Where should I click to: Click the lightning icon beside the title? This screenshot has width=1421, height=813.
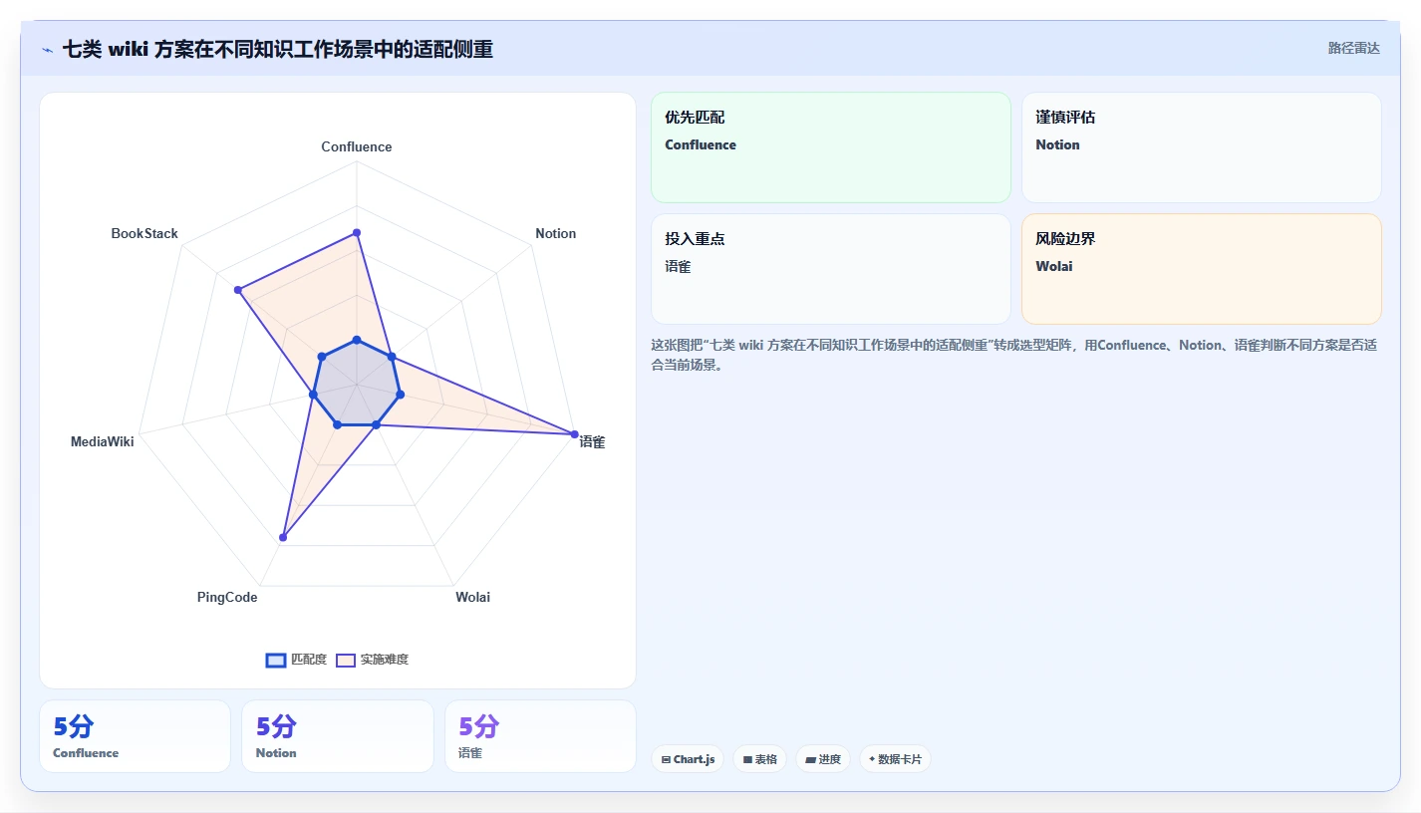click(47, 50)
